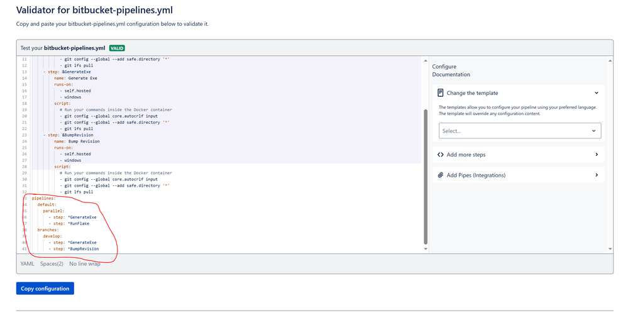Click the editor scrollbar down arrow

coord(426,249)
